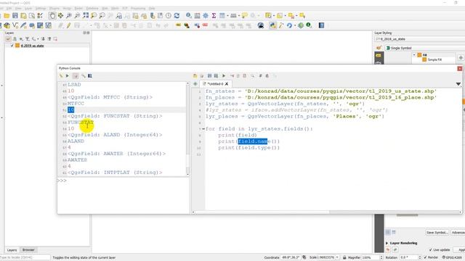
Task: Click the Magnifier value field
Action: (x=371, y=257)
